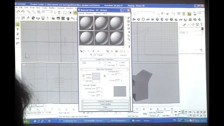Click Rectangular Selection Region icon
The image size is (224, 126).
tap(65, 13)
